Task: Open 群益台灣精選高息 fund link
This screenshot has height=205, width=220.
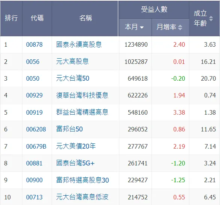Action: pyautogui.click(x=82, y=112)
